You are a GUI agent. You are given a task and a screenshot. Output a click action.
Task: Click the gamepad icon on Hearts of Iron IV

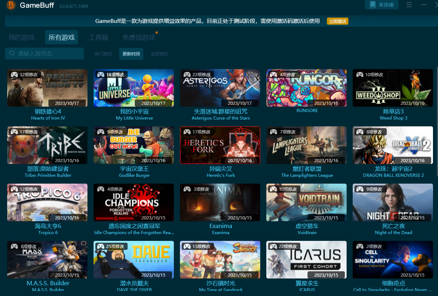14,74
